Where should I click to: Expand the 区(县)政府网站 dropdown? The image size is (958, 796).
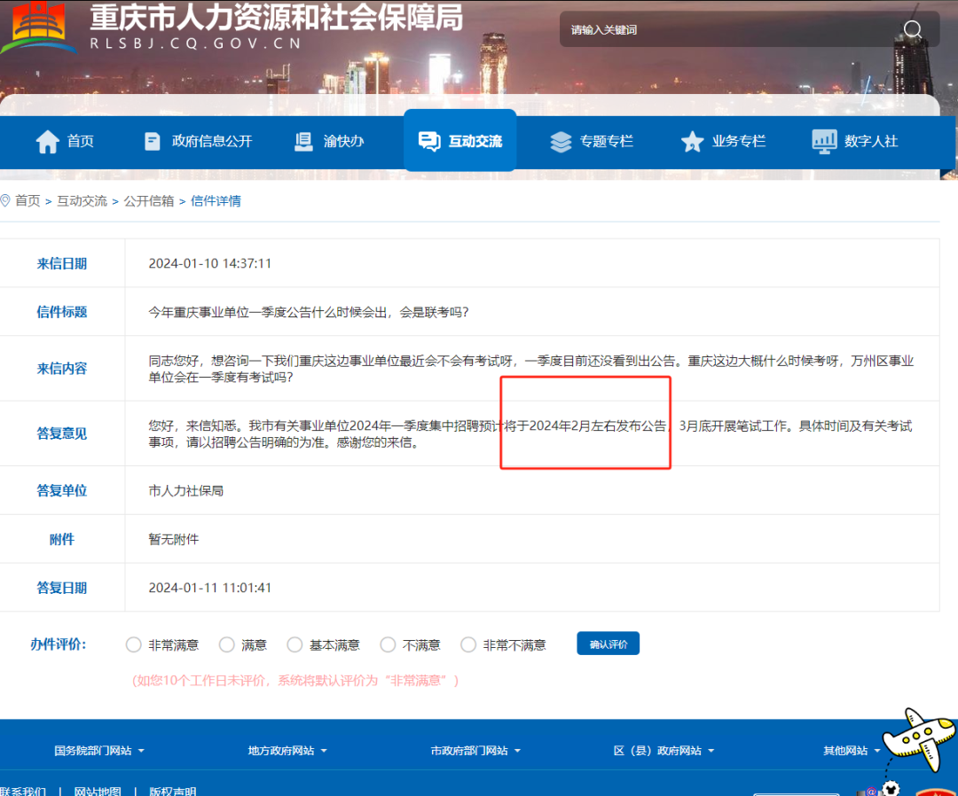point(664,751)
